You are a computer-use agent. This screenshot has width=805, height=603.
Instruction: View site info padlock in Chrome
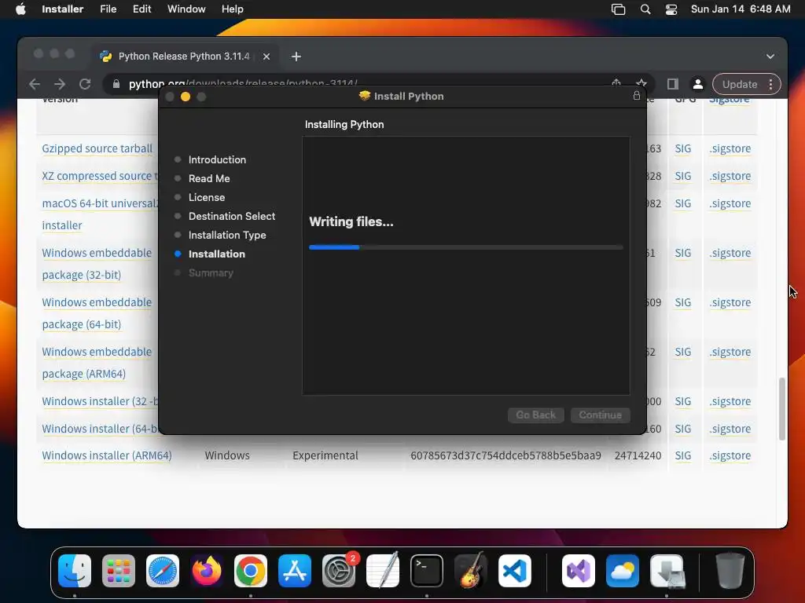[x=116, y=84]
